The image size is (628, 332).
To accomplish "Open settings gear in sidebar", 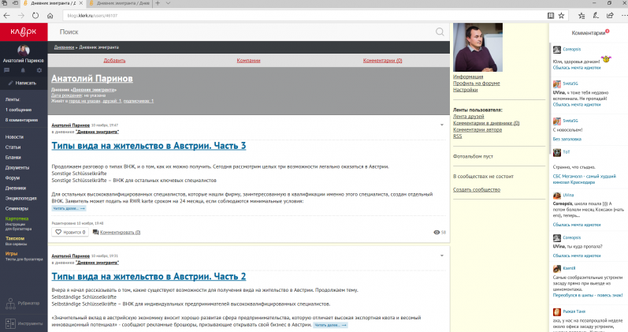I will [39, 70].
